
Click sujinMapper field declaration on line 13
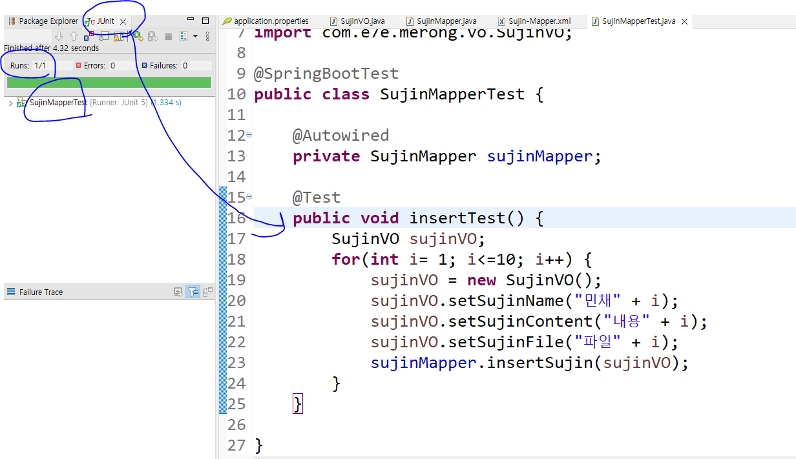[x=540, y=156]
